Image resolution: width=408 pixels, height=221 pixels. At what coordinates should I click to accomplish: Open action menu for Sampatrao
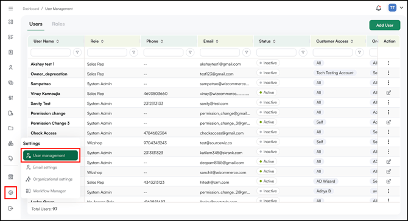389,83
